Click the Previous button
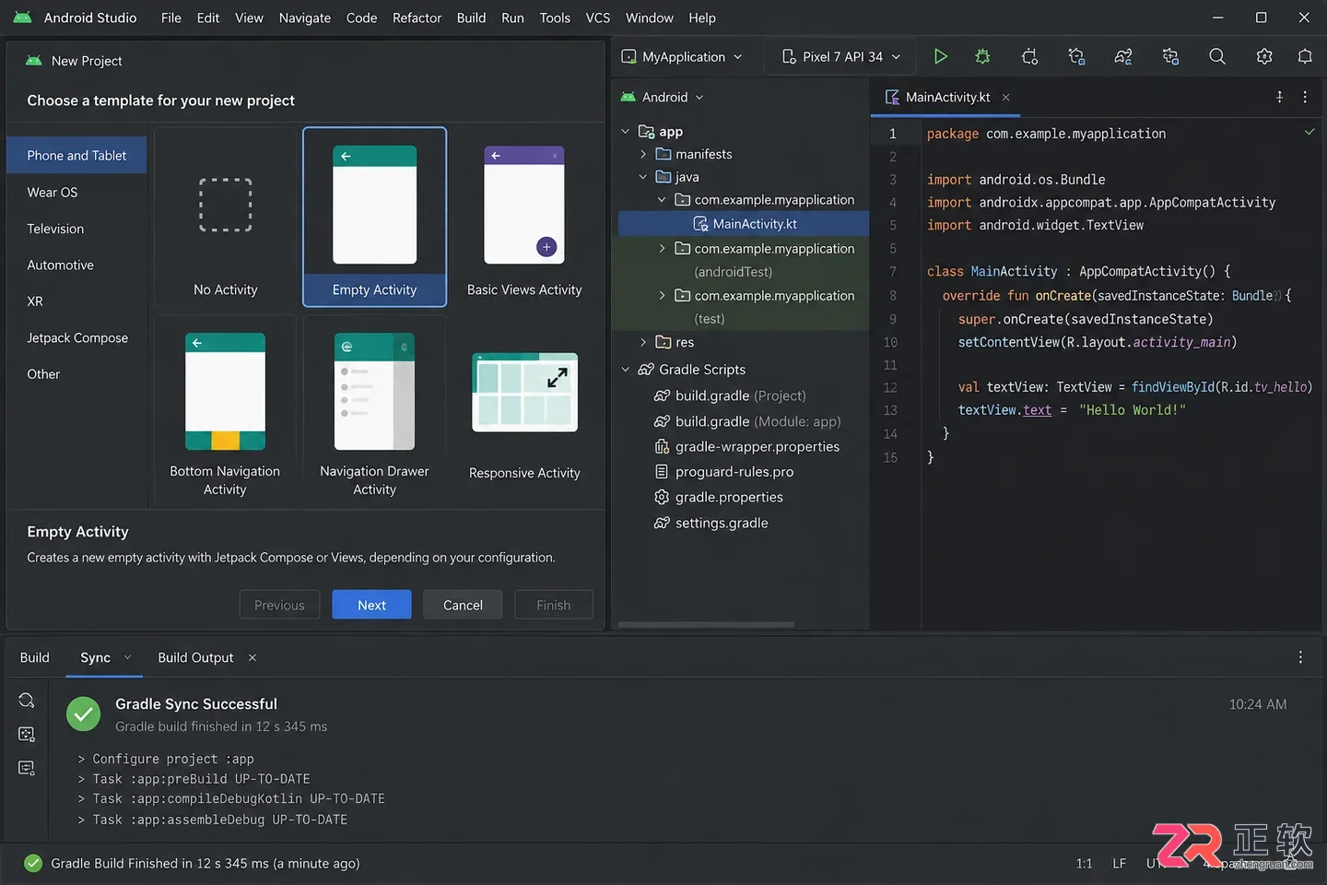This screenshot has height=885, width=1327. point(279,605)
